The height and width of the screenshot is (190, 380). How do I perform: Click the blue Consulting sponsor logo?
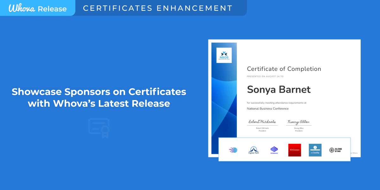coord(315,150)
